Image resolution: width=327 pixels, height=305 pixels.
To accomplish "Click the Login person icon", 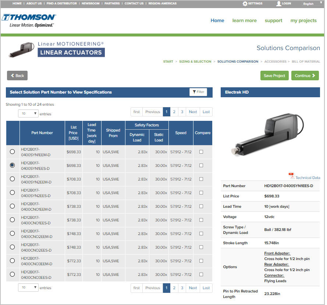I will point(278,3).
